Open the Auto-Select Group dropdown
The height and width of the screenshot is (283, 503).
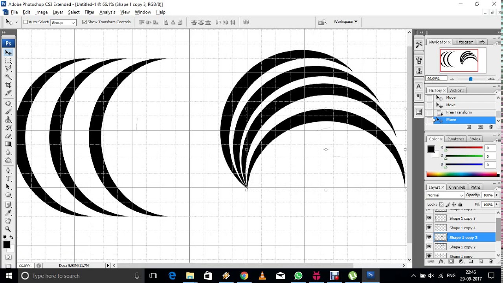[63, 22]
